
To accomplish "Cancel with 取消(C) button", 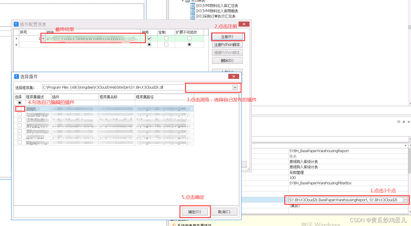I will 224,212.
